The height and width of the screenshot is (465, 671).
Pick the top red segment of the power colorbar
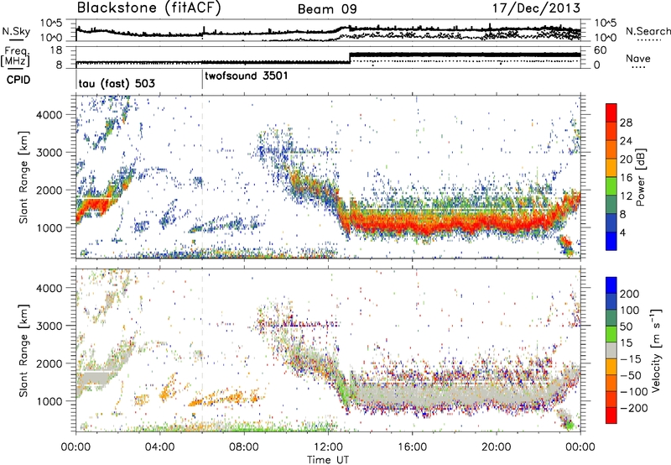(x=611, y=113)
